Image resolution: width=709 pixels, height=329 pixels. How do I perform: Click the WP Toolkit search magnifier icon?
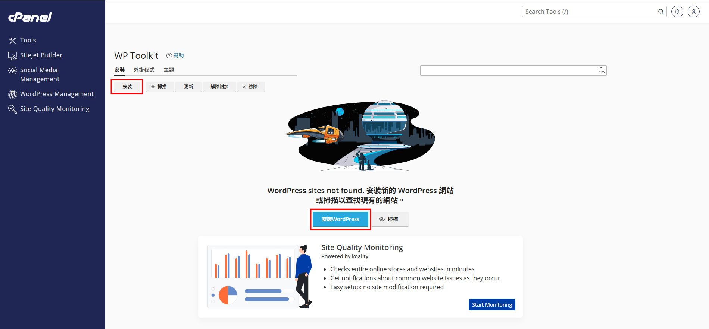[601, 70]
